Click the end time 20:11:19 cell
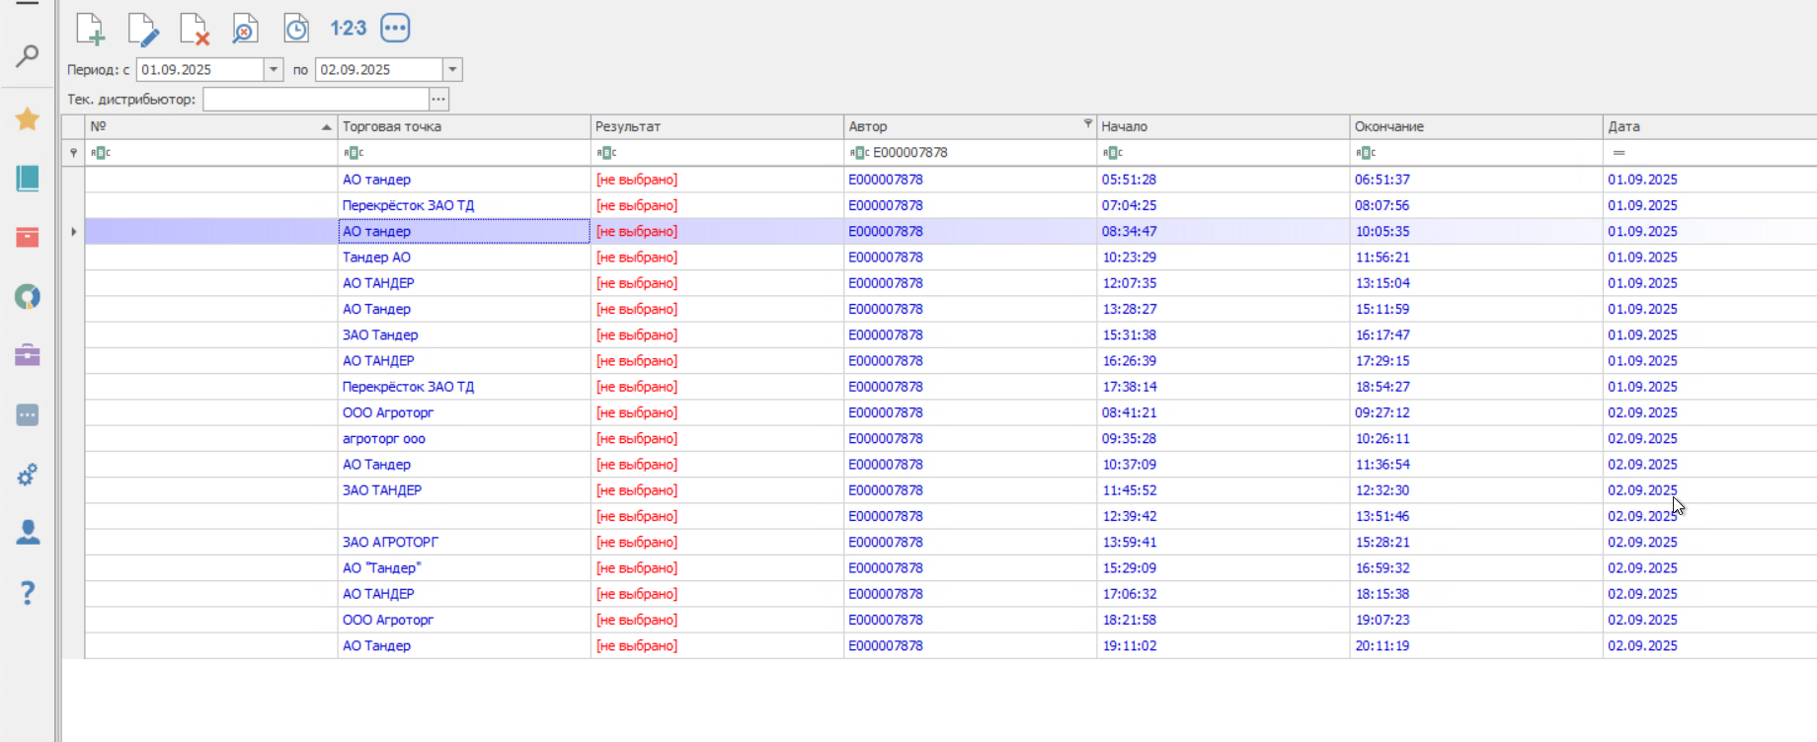 [x=1476, y=646]
